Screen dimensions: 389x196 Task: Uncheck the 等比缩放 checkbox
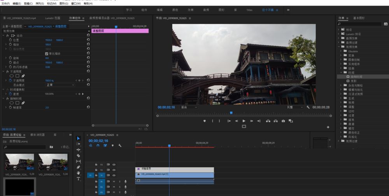click(x=47, y=54)
